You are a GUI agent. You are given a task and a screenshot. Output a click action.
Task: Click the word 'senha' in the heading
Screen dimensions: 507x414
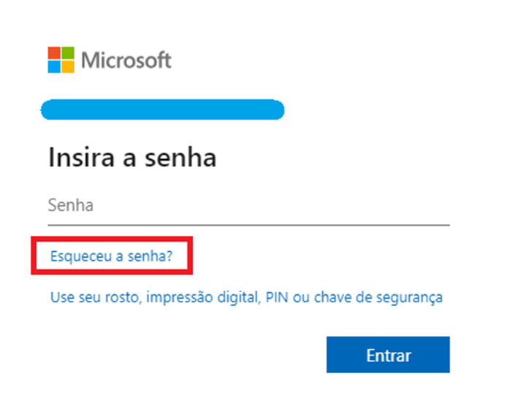tap(183, 158)
